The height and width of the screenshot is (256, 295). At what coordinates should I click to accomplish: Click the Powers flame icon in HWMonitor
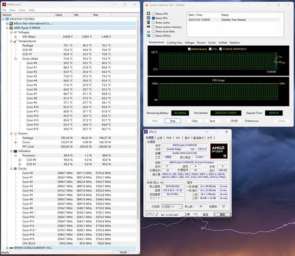[15, 134]
